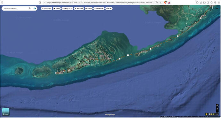
Task: Open the Brave Wallet icon
Action: point(208,2)
